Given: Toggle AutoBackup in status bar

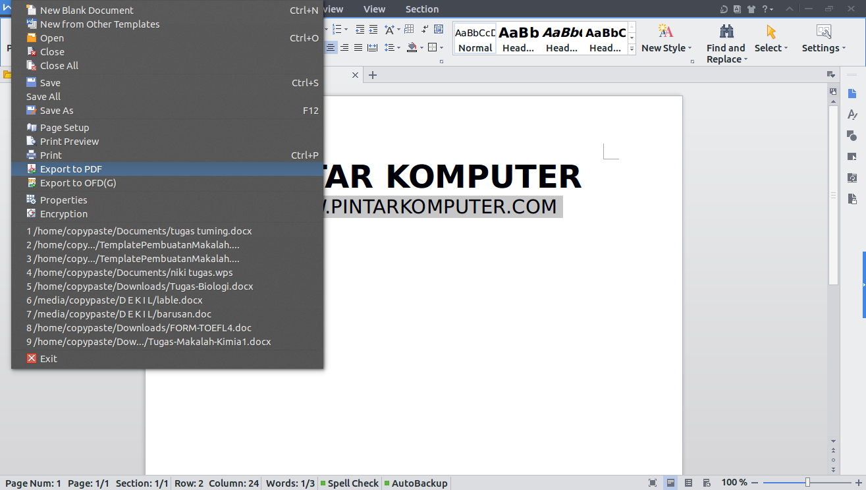Looking at the screenshot, I should click(416, 483).
